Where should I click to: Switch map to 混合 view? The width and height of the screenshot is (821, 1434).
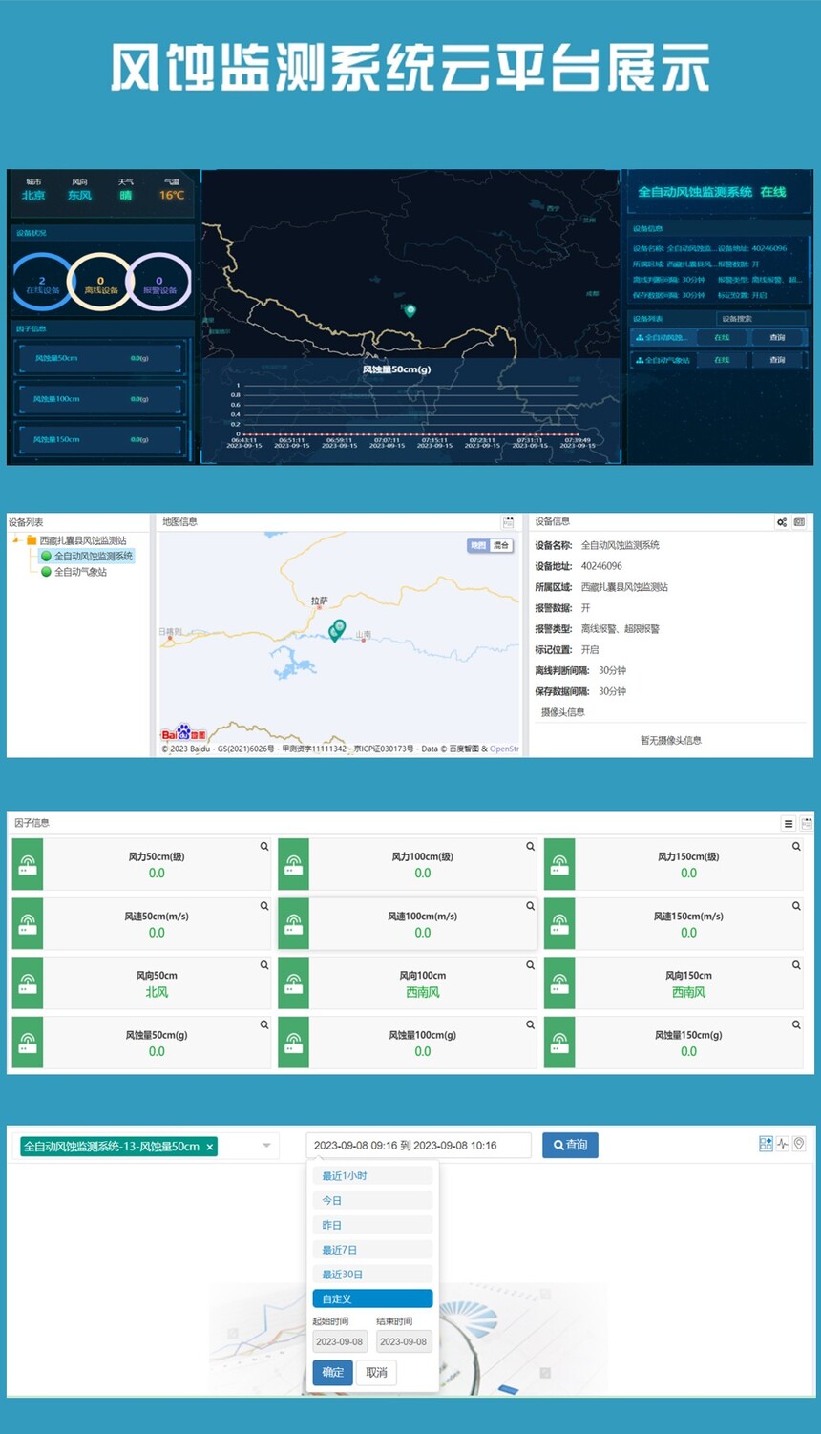point(501,545)
